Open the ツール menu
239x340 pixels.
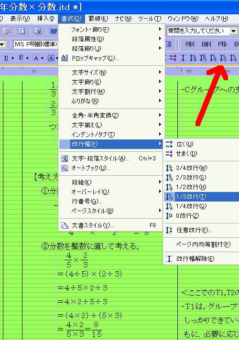pos(150,19)
